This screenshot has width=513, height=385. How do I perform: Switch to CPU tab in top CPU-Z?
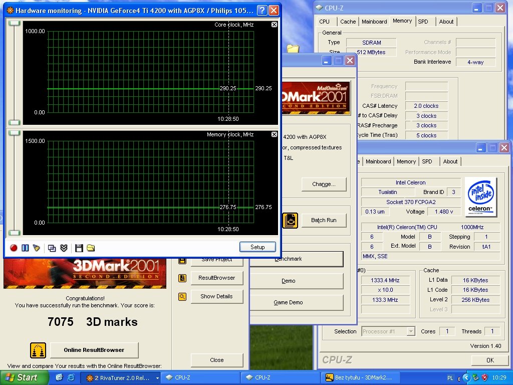tap(324, 22)
